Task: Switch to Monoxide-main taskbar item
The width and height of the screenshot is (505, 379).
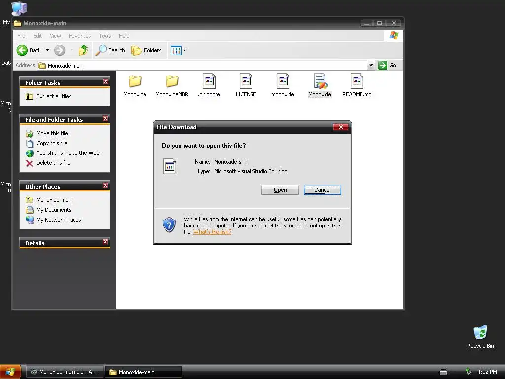Action: (144, 372)
